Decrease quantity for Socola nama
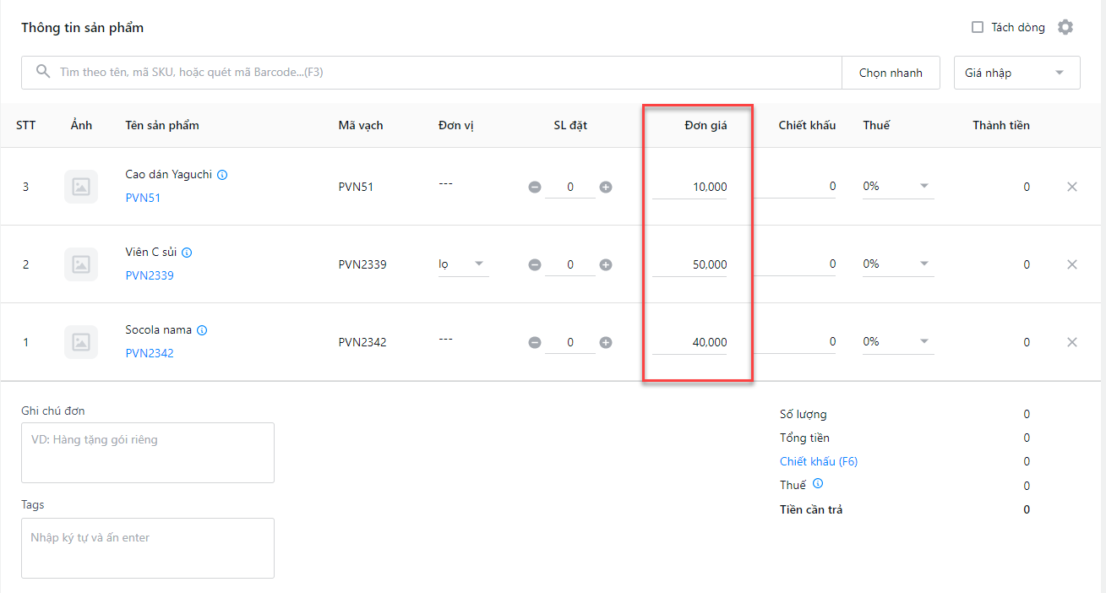The image size is (1106, 593). tap(535, 342)
